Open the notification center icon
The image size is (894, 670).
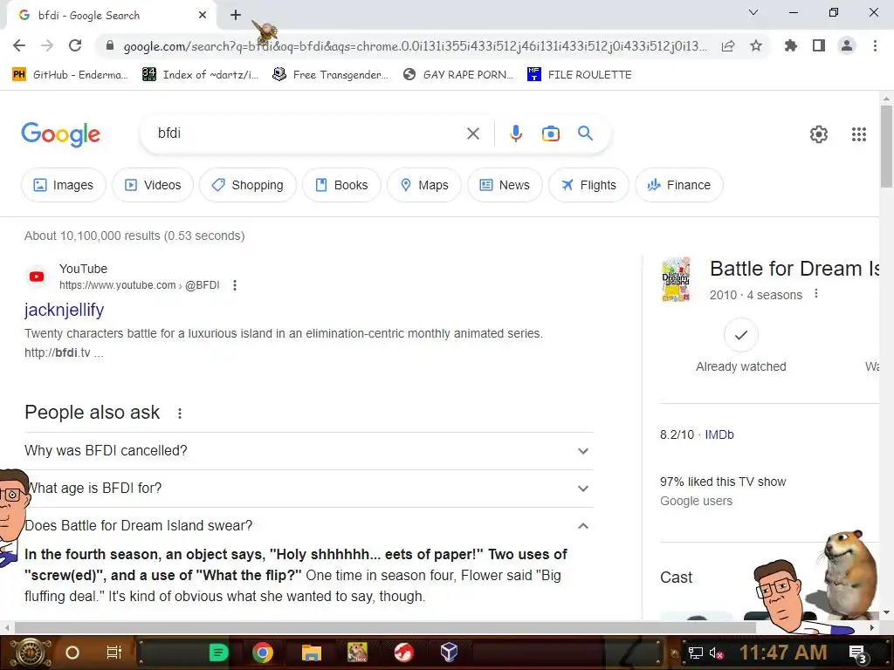pos(857,653)
